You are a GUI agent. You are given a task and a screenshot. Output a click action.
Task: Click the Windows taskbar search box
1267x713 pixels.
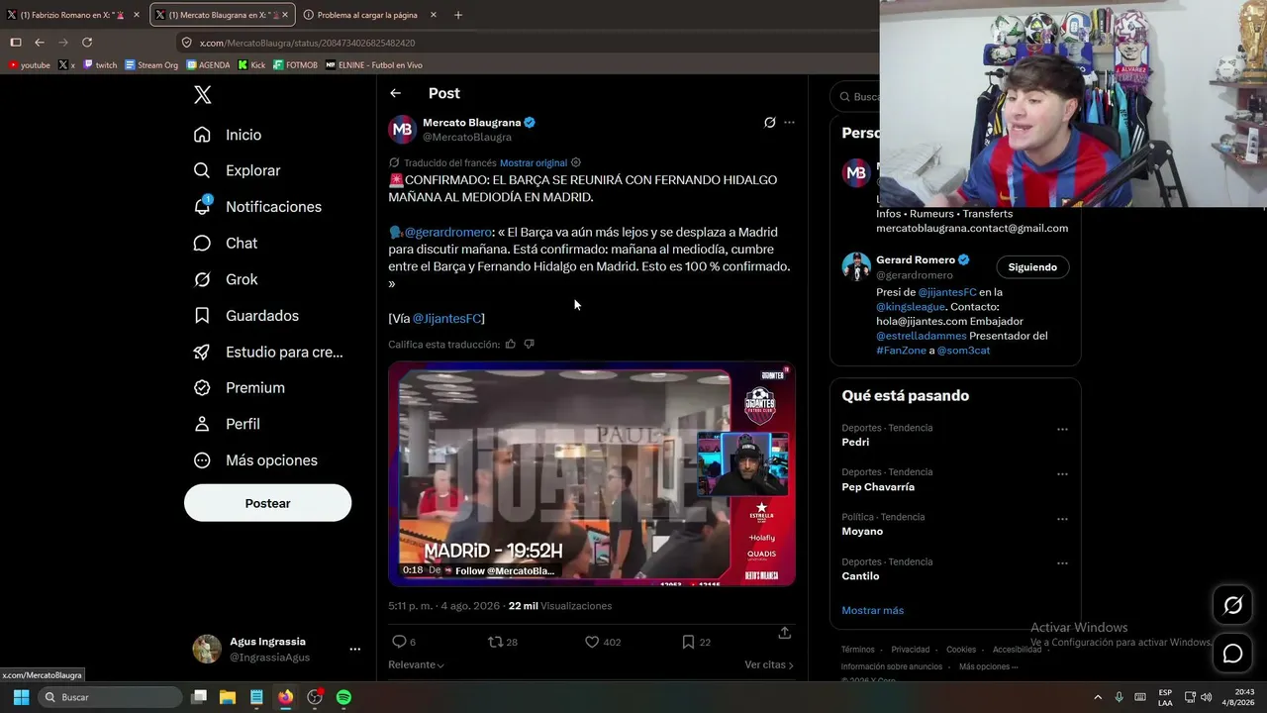click(110, 697)
